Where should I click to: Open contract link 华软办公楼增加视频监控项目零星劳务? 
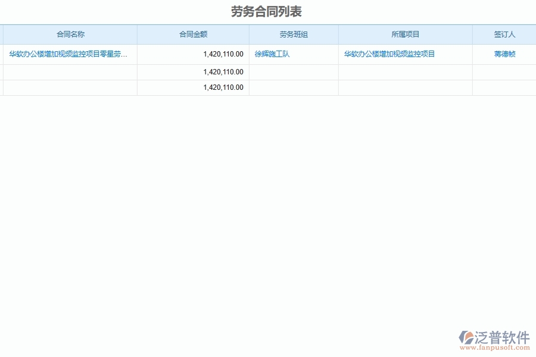68,54
